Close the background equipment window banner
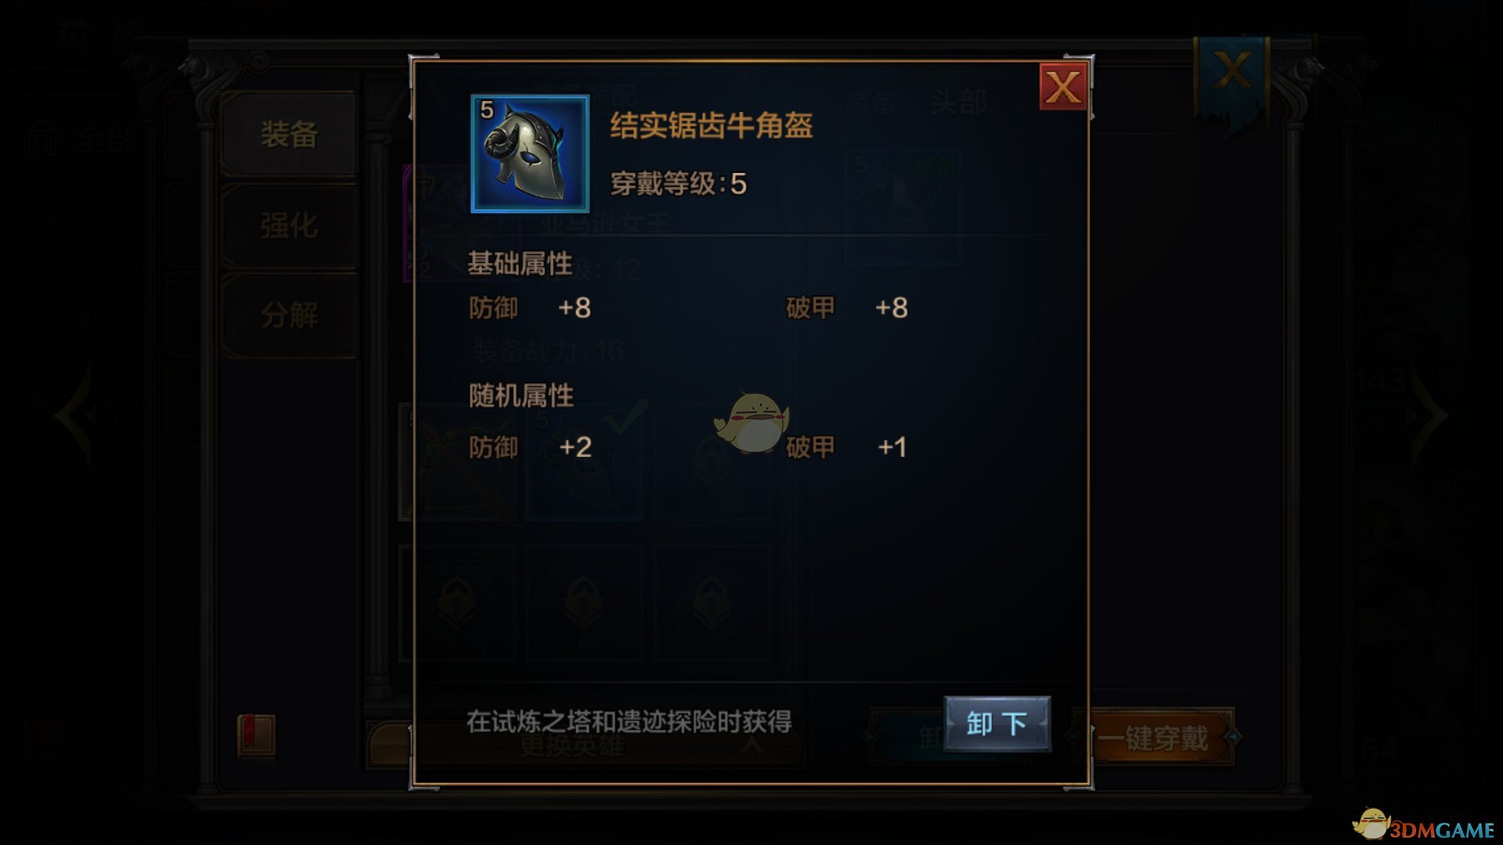The height and width of the screenshot is (845, 1503). (x=1231, y=74)
